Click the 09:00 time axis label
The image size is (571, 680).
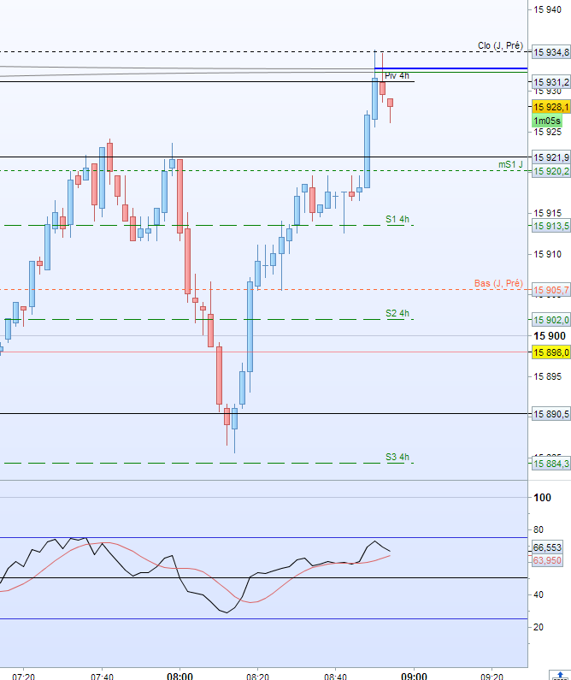coord(415,676)
